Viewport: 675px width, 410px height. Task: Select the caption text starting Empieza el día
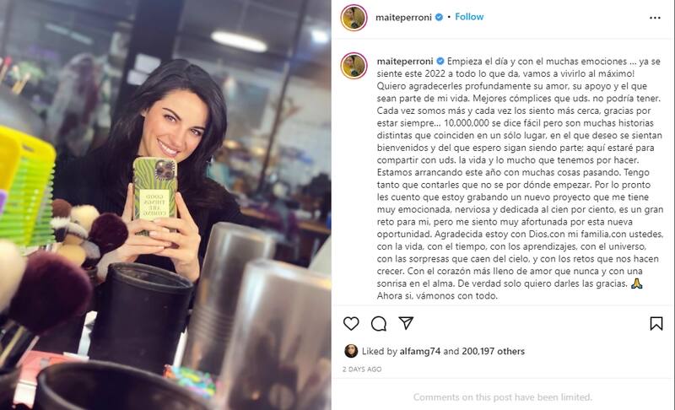[x=520, y=179]
